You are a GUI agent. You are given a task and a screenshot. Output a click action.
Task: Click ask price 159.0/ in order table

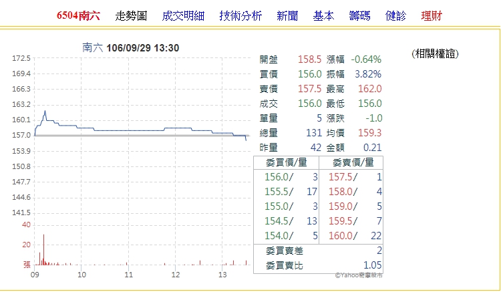pos(343,206)
